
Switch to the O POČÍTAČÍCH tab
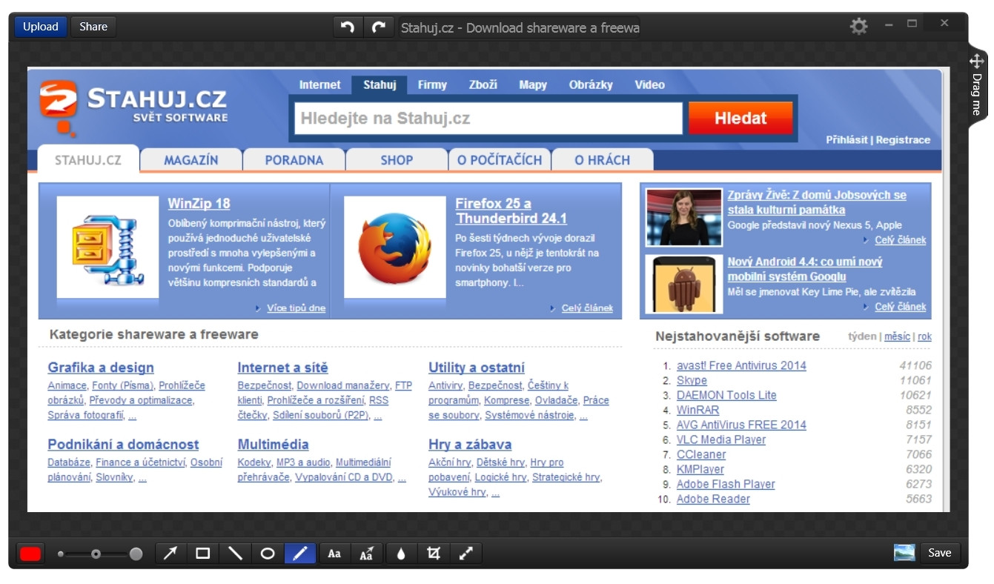500,160
